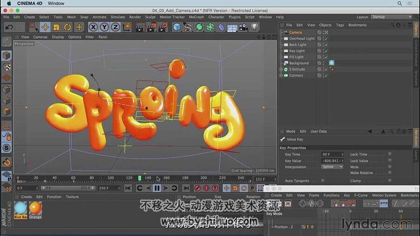Enable the Auto Tangents checkbox
The image size is (420, 236).
point(323,180)
